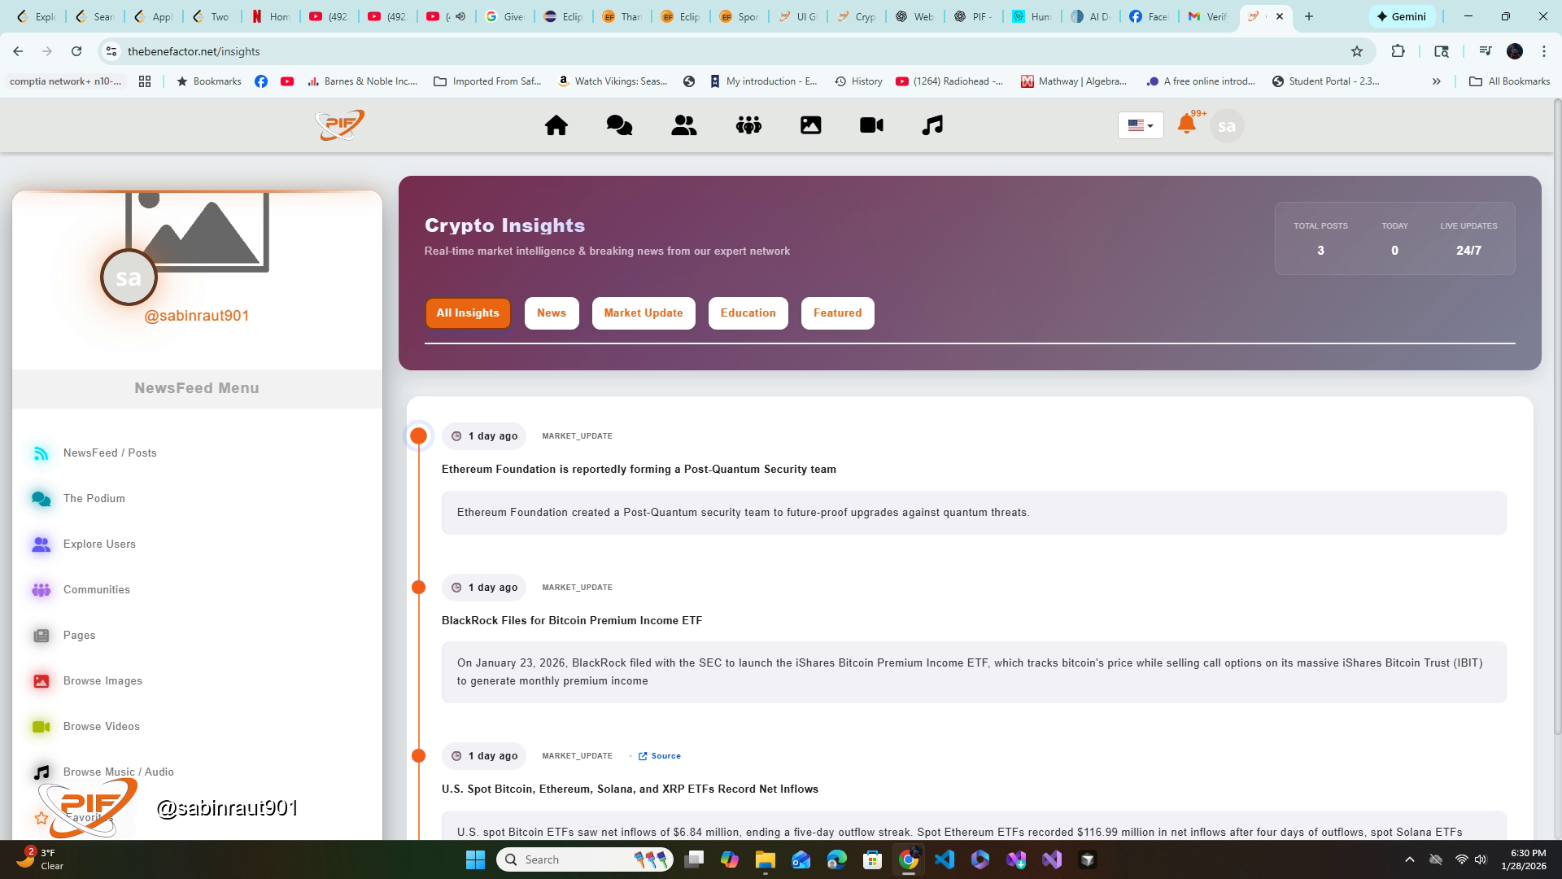Open Chrome extensions puzzle icon
This screenshot has width=1562, height=879.
tap(1398, 51)
